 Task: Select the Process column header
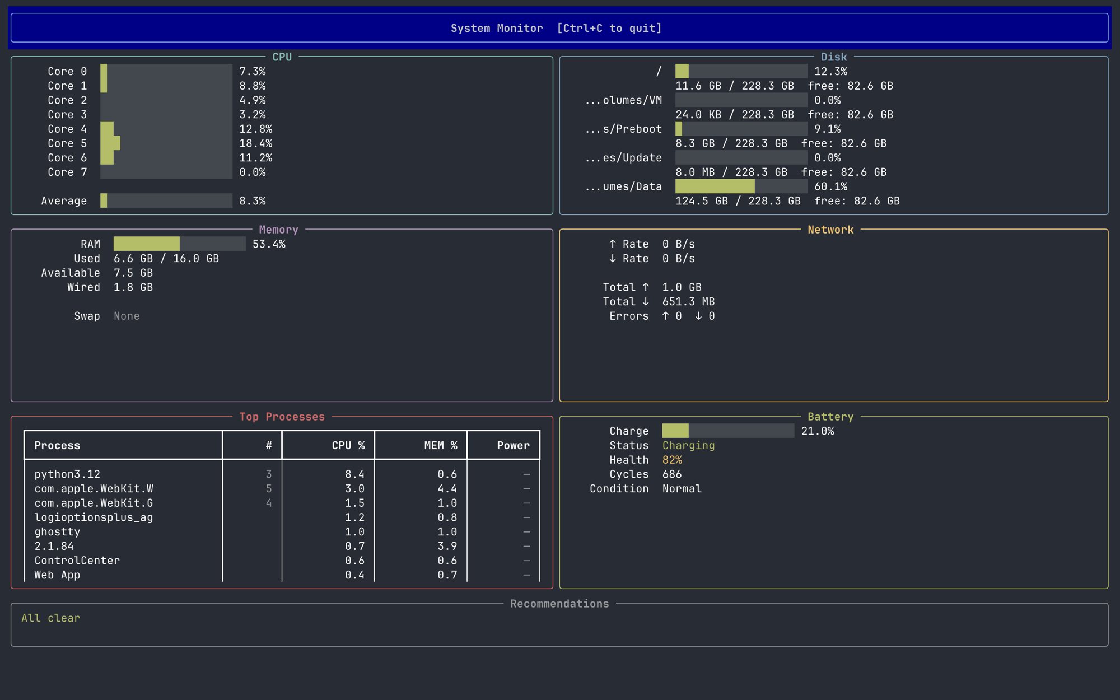click(57, 445)
